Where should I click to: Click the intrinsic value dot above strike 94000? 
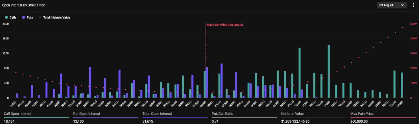click(x=403, y=28)
